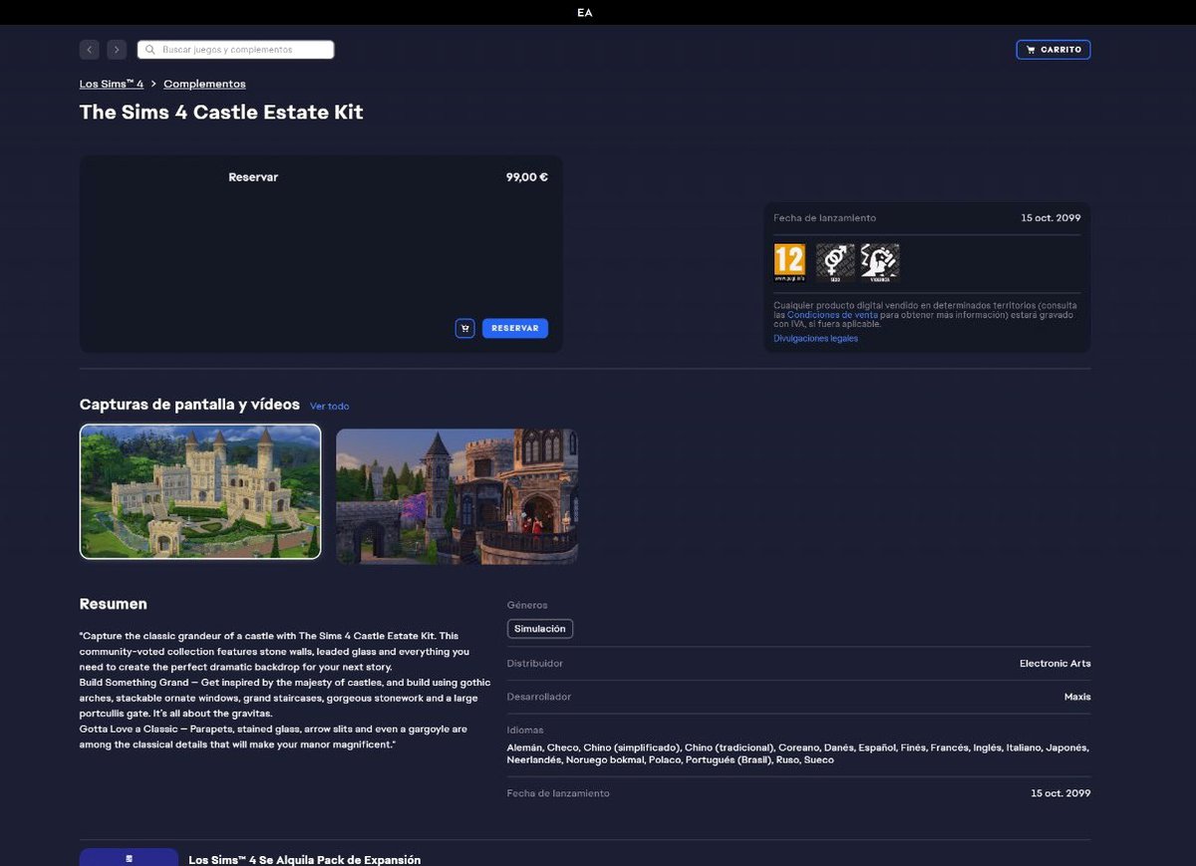Click the PEGI Sexo content descriptor icon
Screen dimensions: 1196x866
pos(835,261)
